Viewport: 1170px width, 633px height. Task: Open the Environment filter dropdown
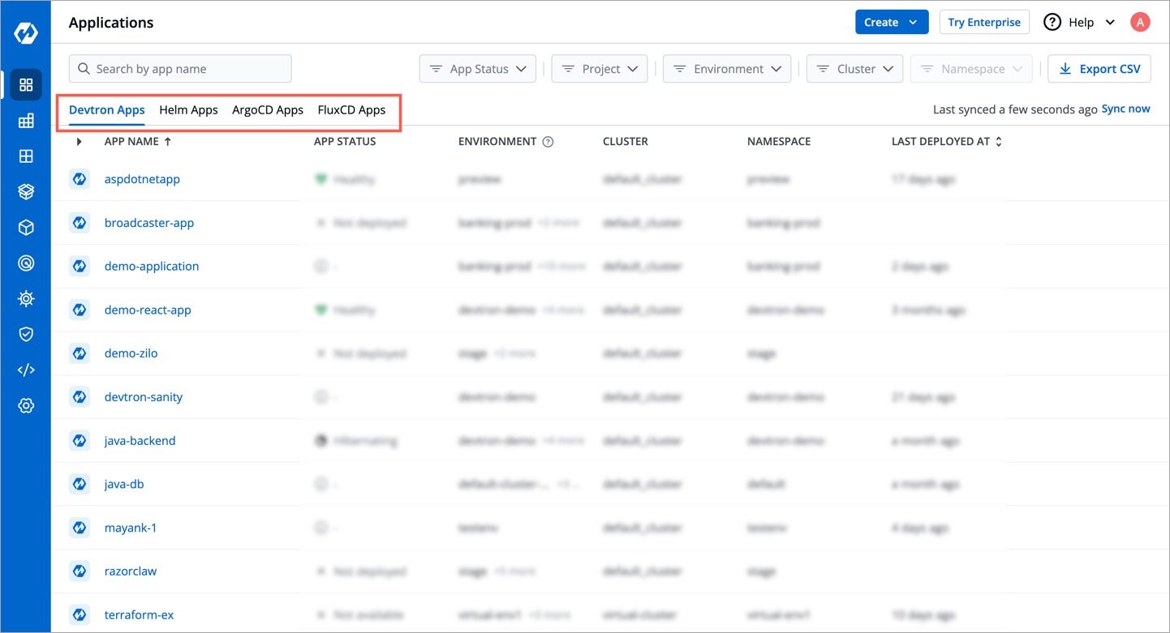tap(727, 69)
